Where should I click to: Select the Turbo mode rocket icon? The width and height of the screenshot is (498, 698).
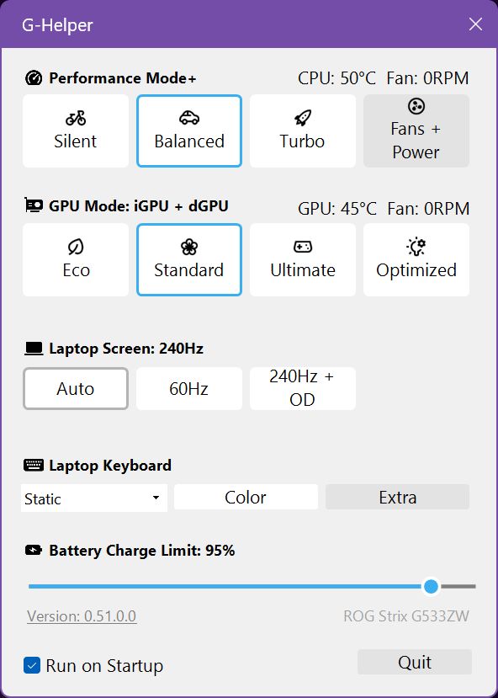[302, 119]
